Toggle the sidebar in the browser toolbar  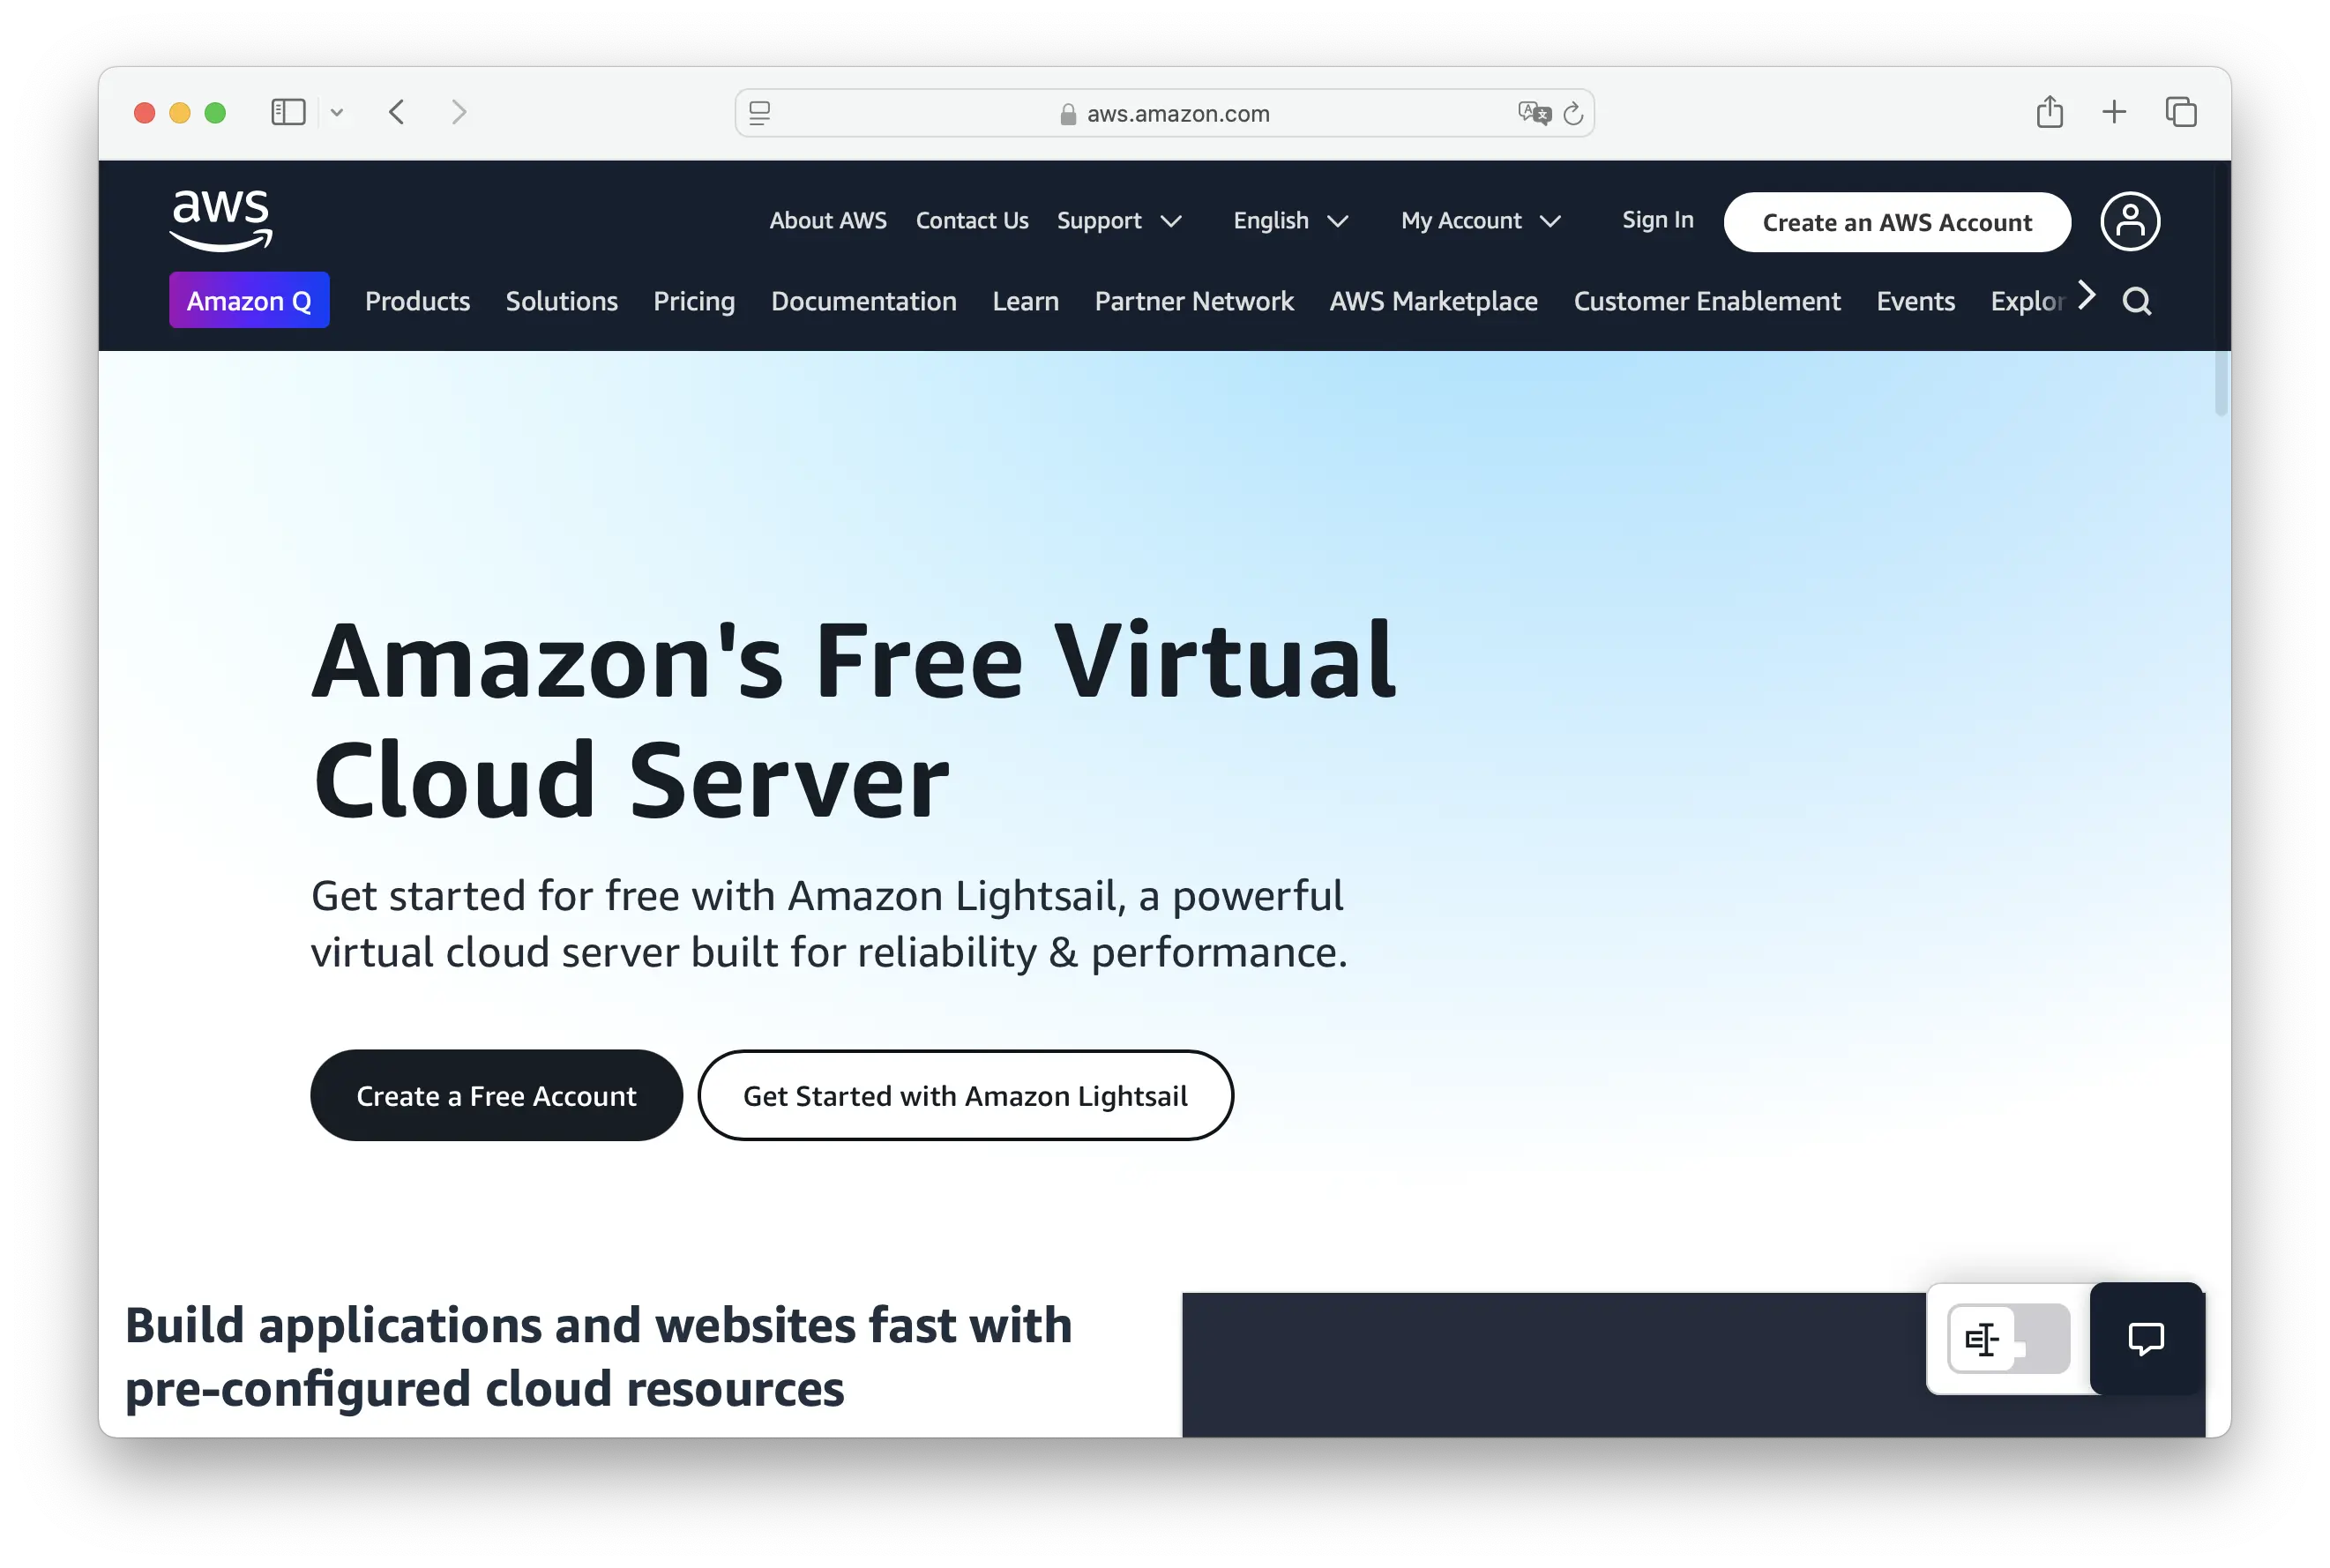coord(287,112)
